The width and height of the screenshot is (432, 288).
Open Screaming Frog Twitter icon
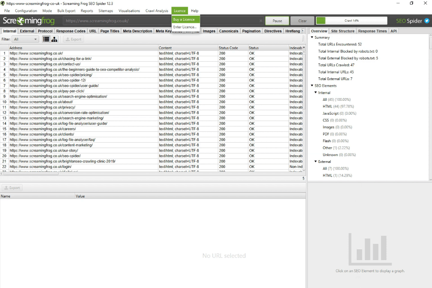coord(427,21)
